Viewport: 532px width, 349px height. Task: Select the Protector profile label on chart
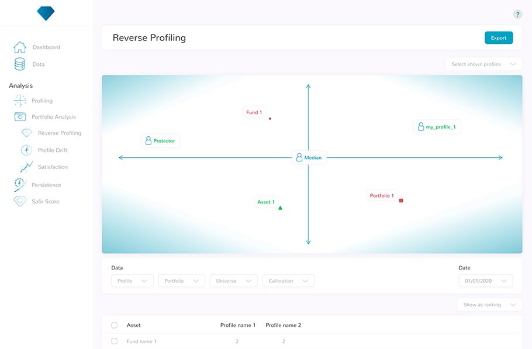pos(161,141)
